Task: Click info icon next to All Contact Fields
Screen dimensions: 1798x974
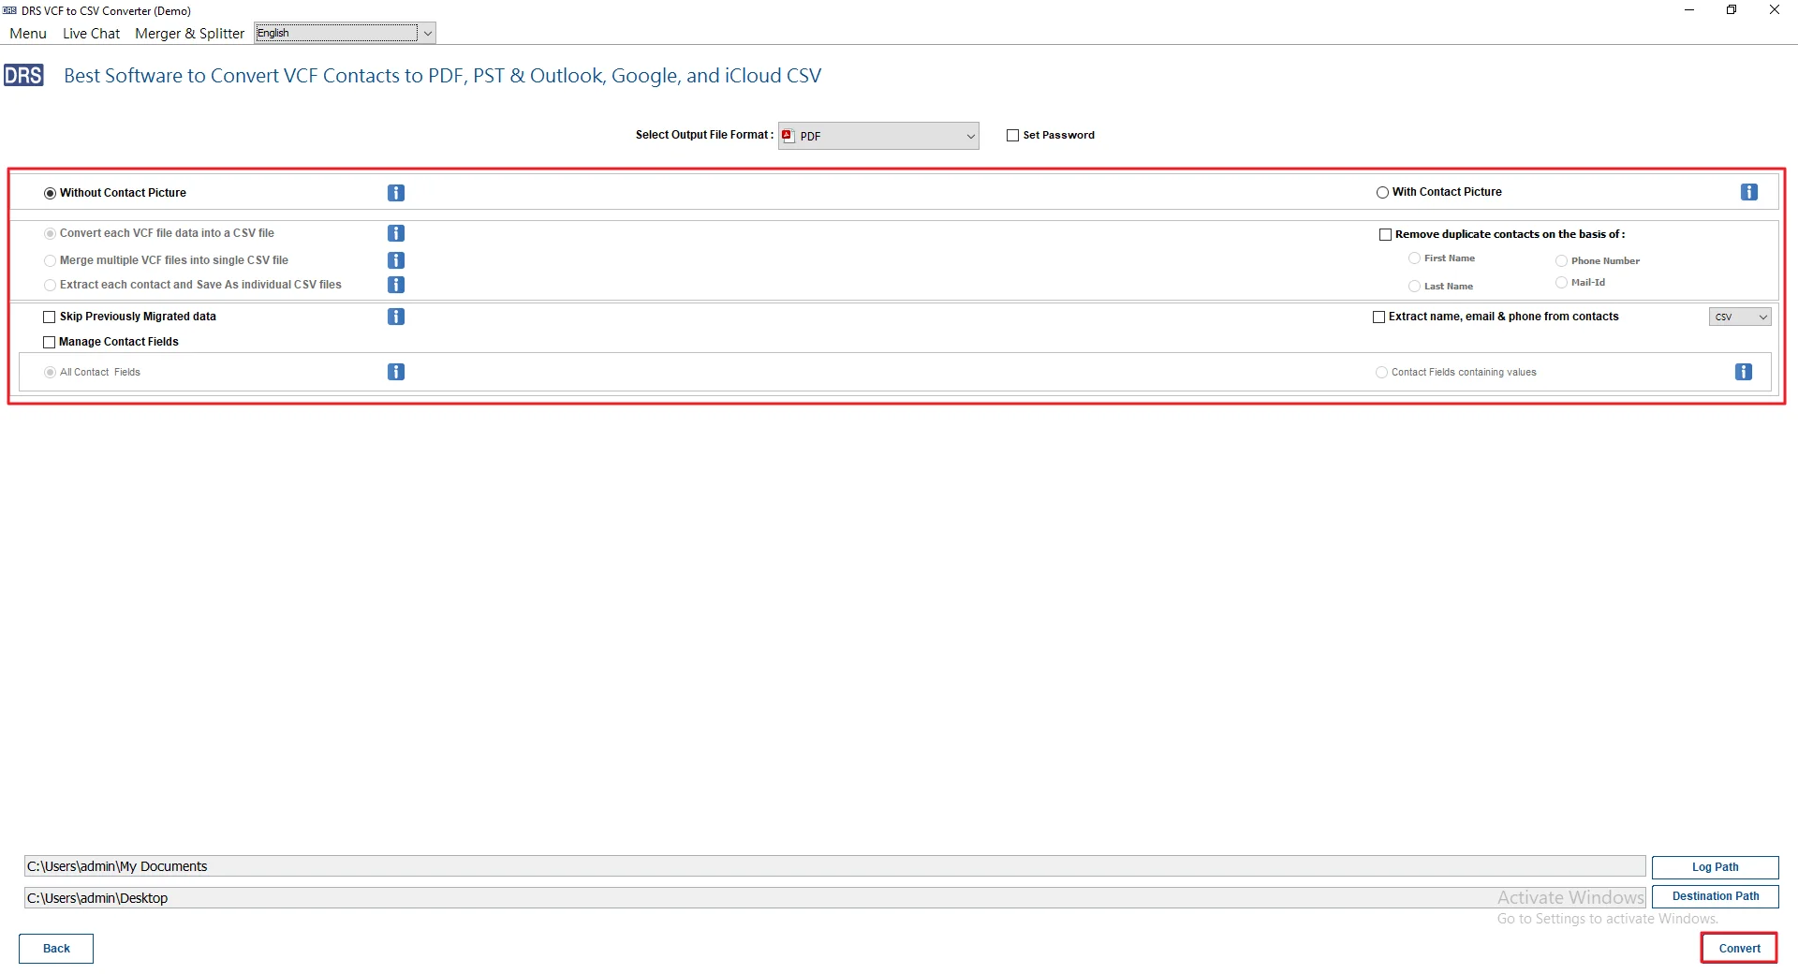Action: (396, 372)
